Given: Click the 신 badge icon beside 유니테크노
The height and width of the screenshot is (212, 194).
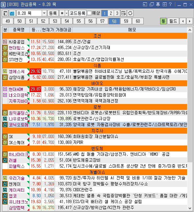Looking at the screenshot, I should 5,202.
